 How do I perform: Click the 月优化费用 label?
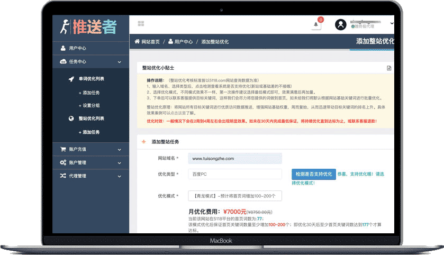pyautogui.click(x=204, y=212)
